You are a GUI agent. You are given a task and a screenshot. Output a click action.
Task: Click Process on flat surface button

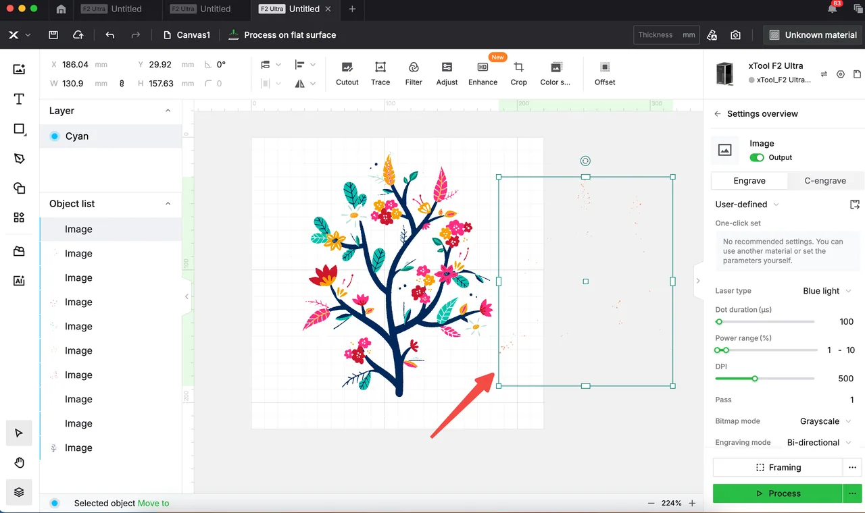click(282, 35)
